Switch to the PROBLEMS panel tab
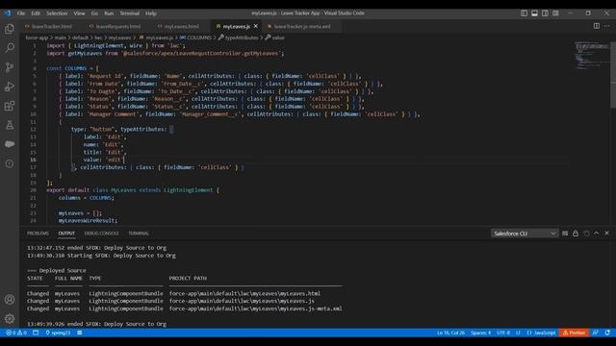The height and width of the screenshot is (346, 616). click(38, 234)
